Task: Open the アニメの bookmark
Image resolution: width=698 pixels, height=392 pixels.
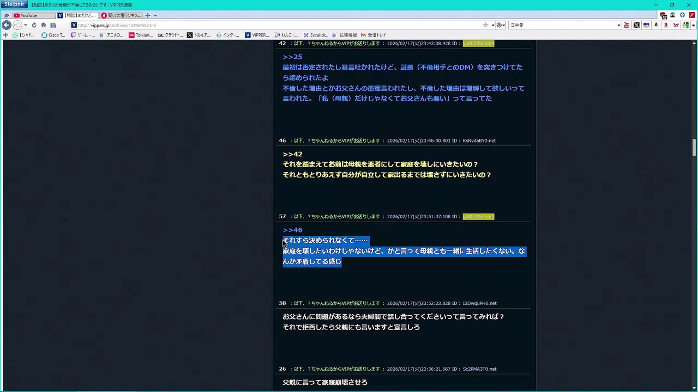Action: click(x=111, y=35)
